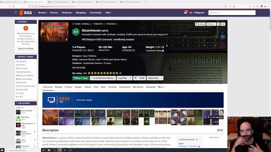The height and width of the screenshot is (152, 271).
Task: Click the browser home icon
Action: pyautogui.click(x=13, y=6)
